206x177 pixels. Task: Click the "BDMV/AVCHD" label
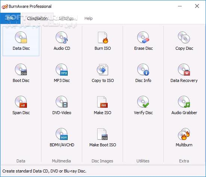(62, 145)
